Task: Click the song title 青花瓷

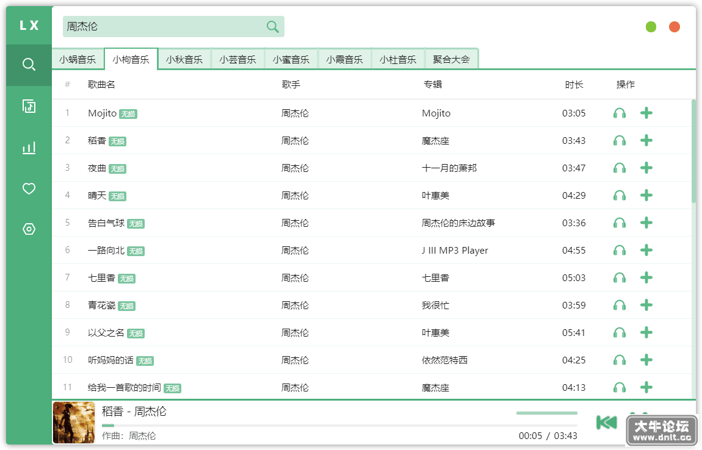Action: pos(101,305)
